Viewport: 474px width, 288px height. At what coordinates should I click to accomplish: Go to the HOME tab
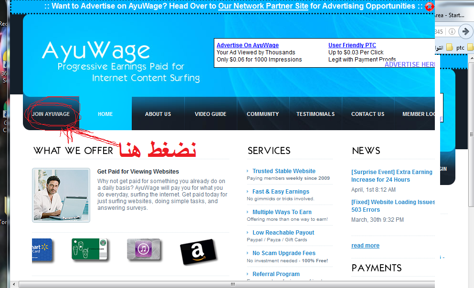105,114
